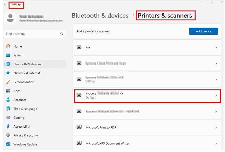
Task: Click in the Find a setting field
Action: pos(35,34)
